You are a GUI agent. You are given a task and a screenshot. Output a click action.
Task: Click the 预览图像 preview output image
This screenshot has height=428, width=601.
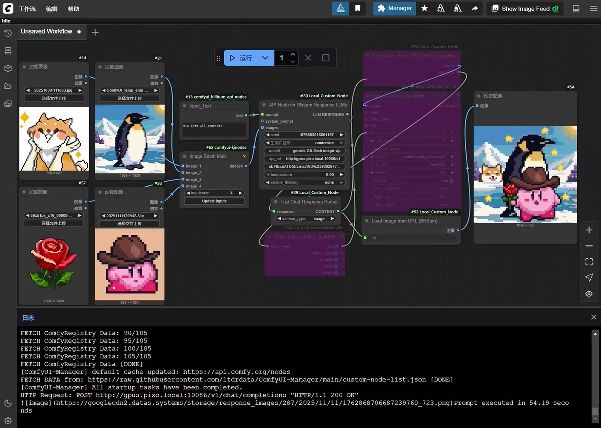pos(525,174)
